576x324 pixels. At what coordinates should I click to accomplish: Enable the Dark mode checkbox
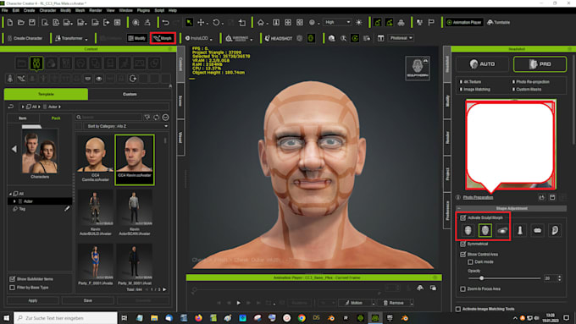coord(470,262)
